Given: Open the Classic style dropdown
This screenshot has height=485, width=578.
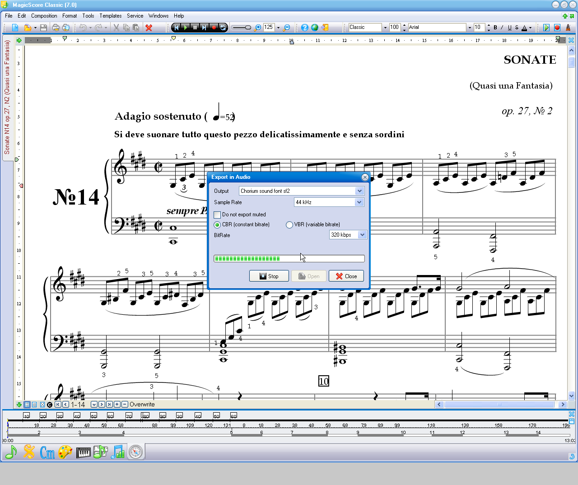Looking at the screenshot, I should pos(385,28).
